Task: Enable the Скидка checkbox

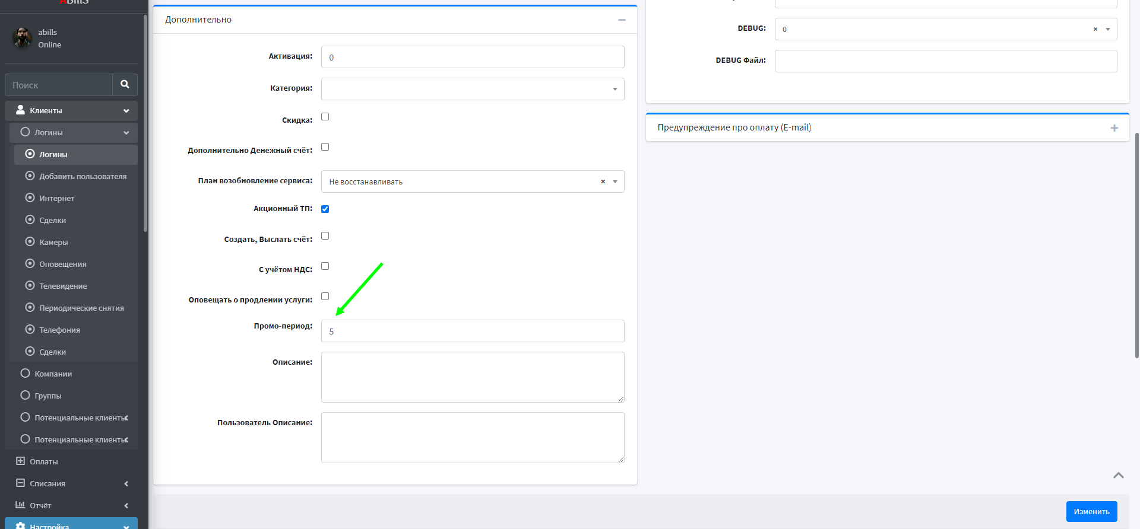Action: [x=325, y=117]
